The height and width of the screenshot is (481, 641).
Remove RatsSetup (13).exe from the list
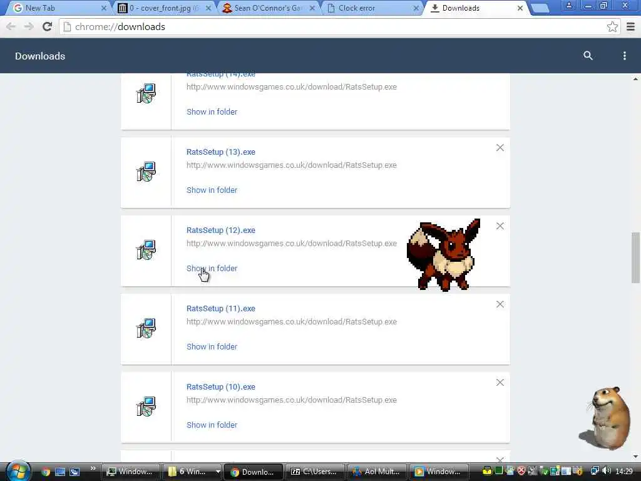coord(500,148)
